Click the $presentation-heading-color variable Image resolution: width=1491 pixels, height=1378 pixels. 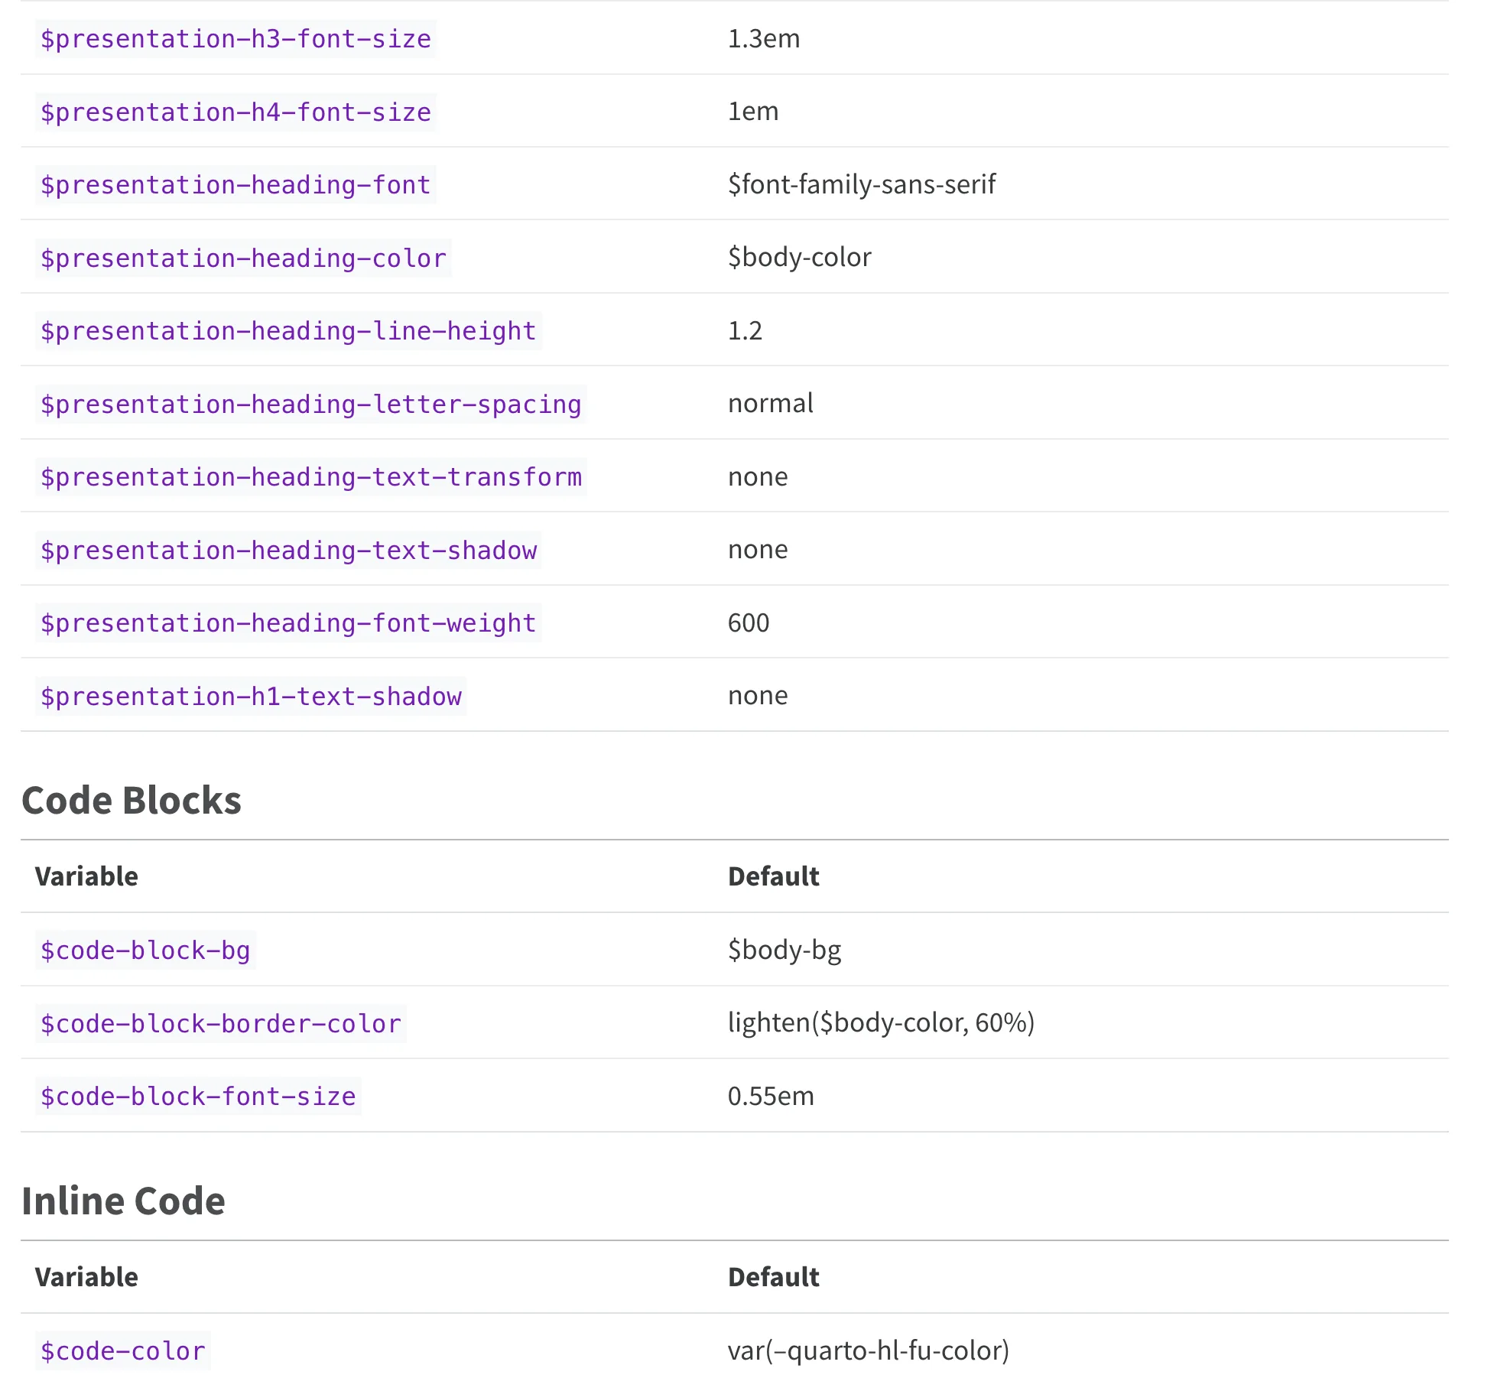[243, 258]
